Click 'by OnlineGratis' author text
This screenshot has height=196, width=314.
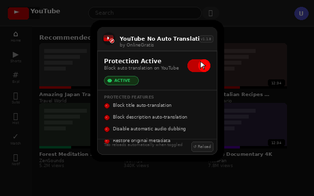[137, 45]
